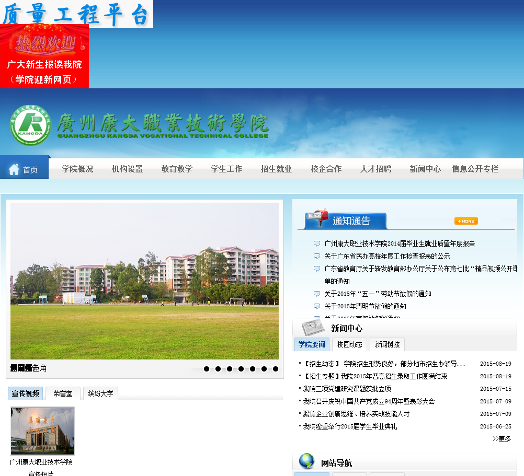Click bubble icon beside 民办高校年度工作检查报表
524x476 pixels.
(316, 256)
